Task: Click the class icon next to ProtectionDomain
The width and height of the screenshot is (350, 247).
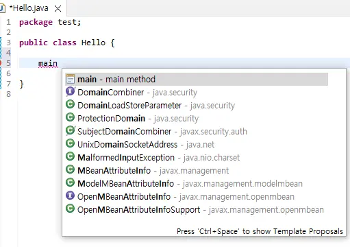Action: [x=70, y=117]
